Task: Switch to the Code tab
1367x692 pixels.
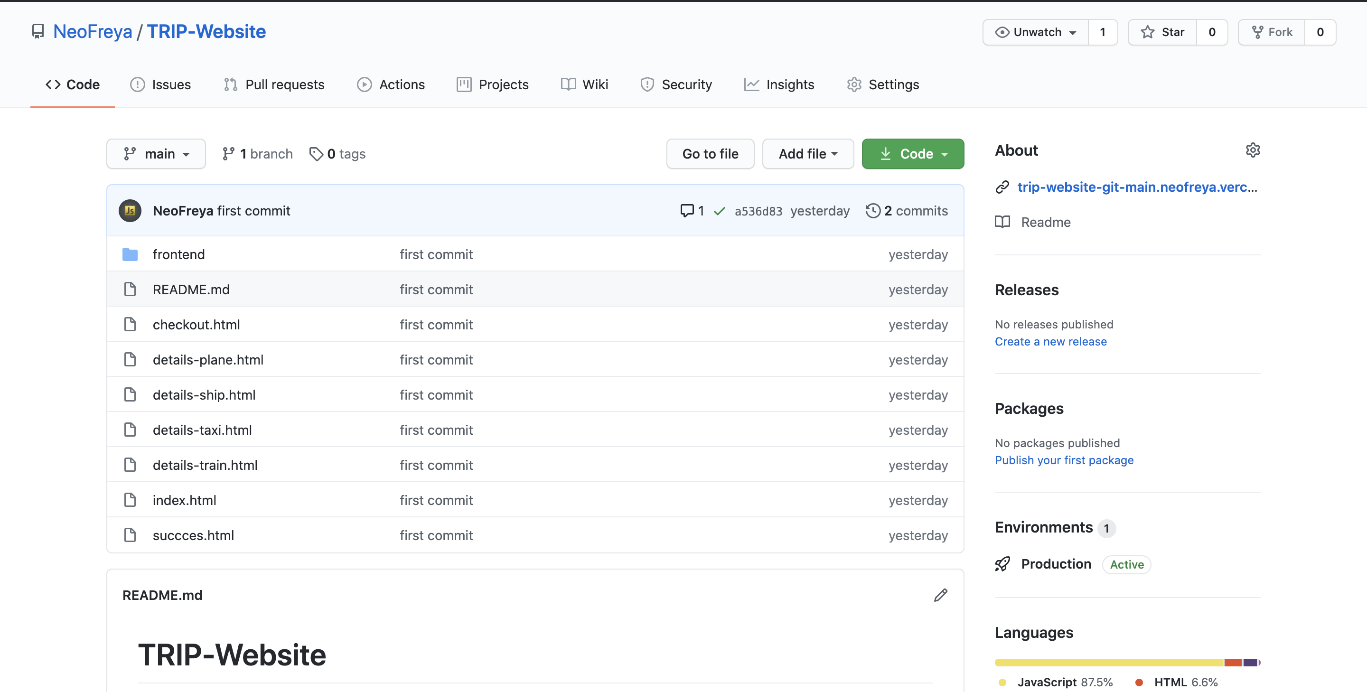Action: (x=73, y=85)
